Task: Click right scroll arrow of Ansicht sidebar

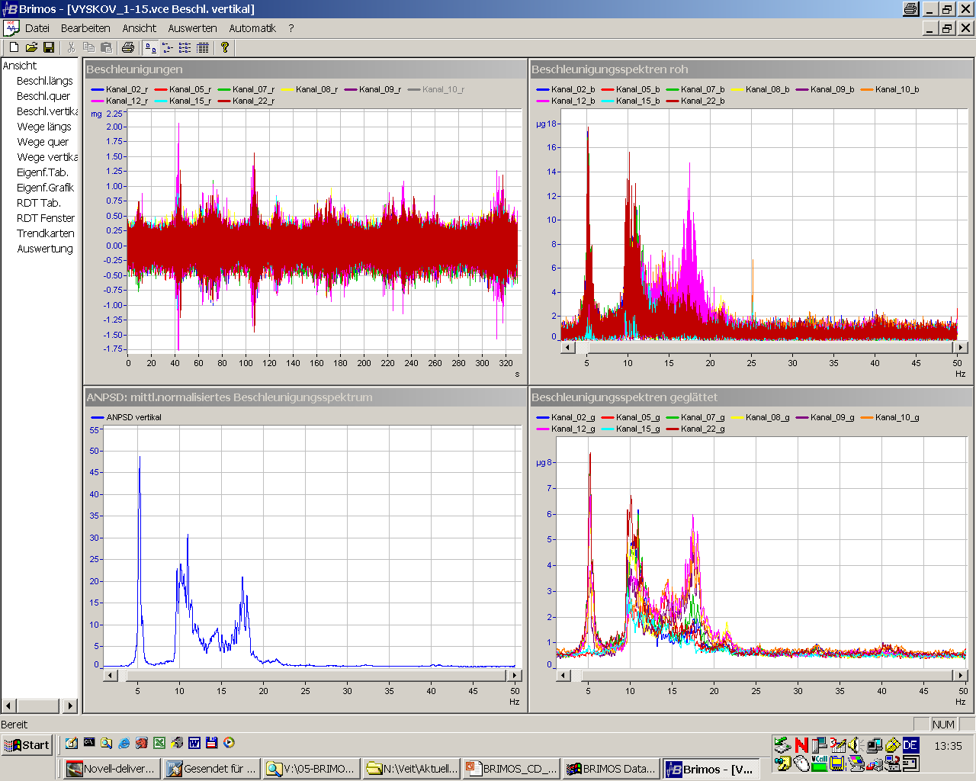Action: pyautogui.click(x=71, y=706)
